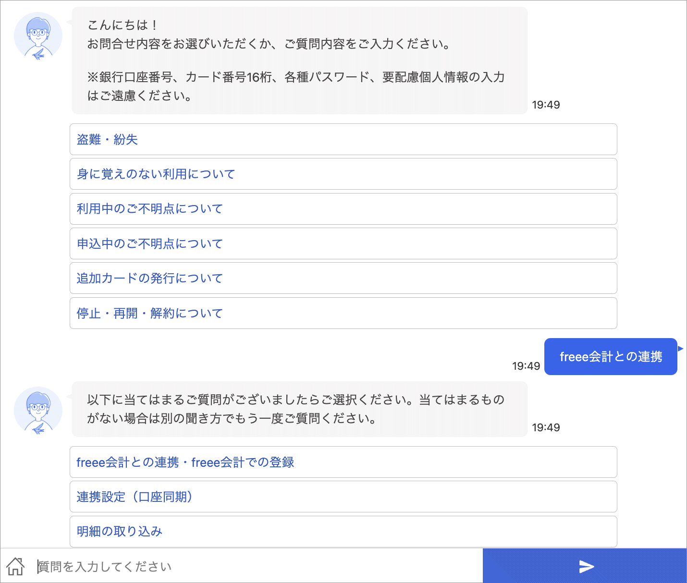Focus the 質問を入力してください input field

tap(257, 566)
